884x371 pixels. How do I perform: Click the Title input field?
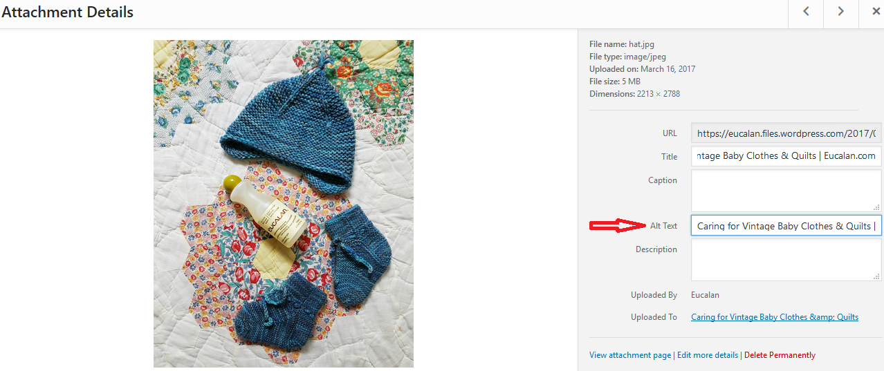pyautogui.click(x=786, y=156)
